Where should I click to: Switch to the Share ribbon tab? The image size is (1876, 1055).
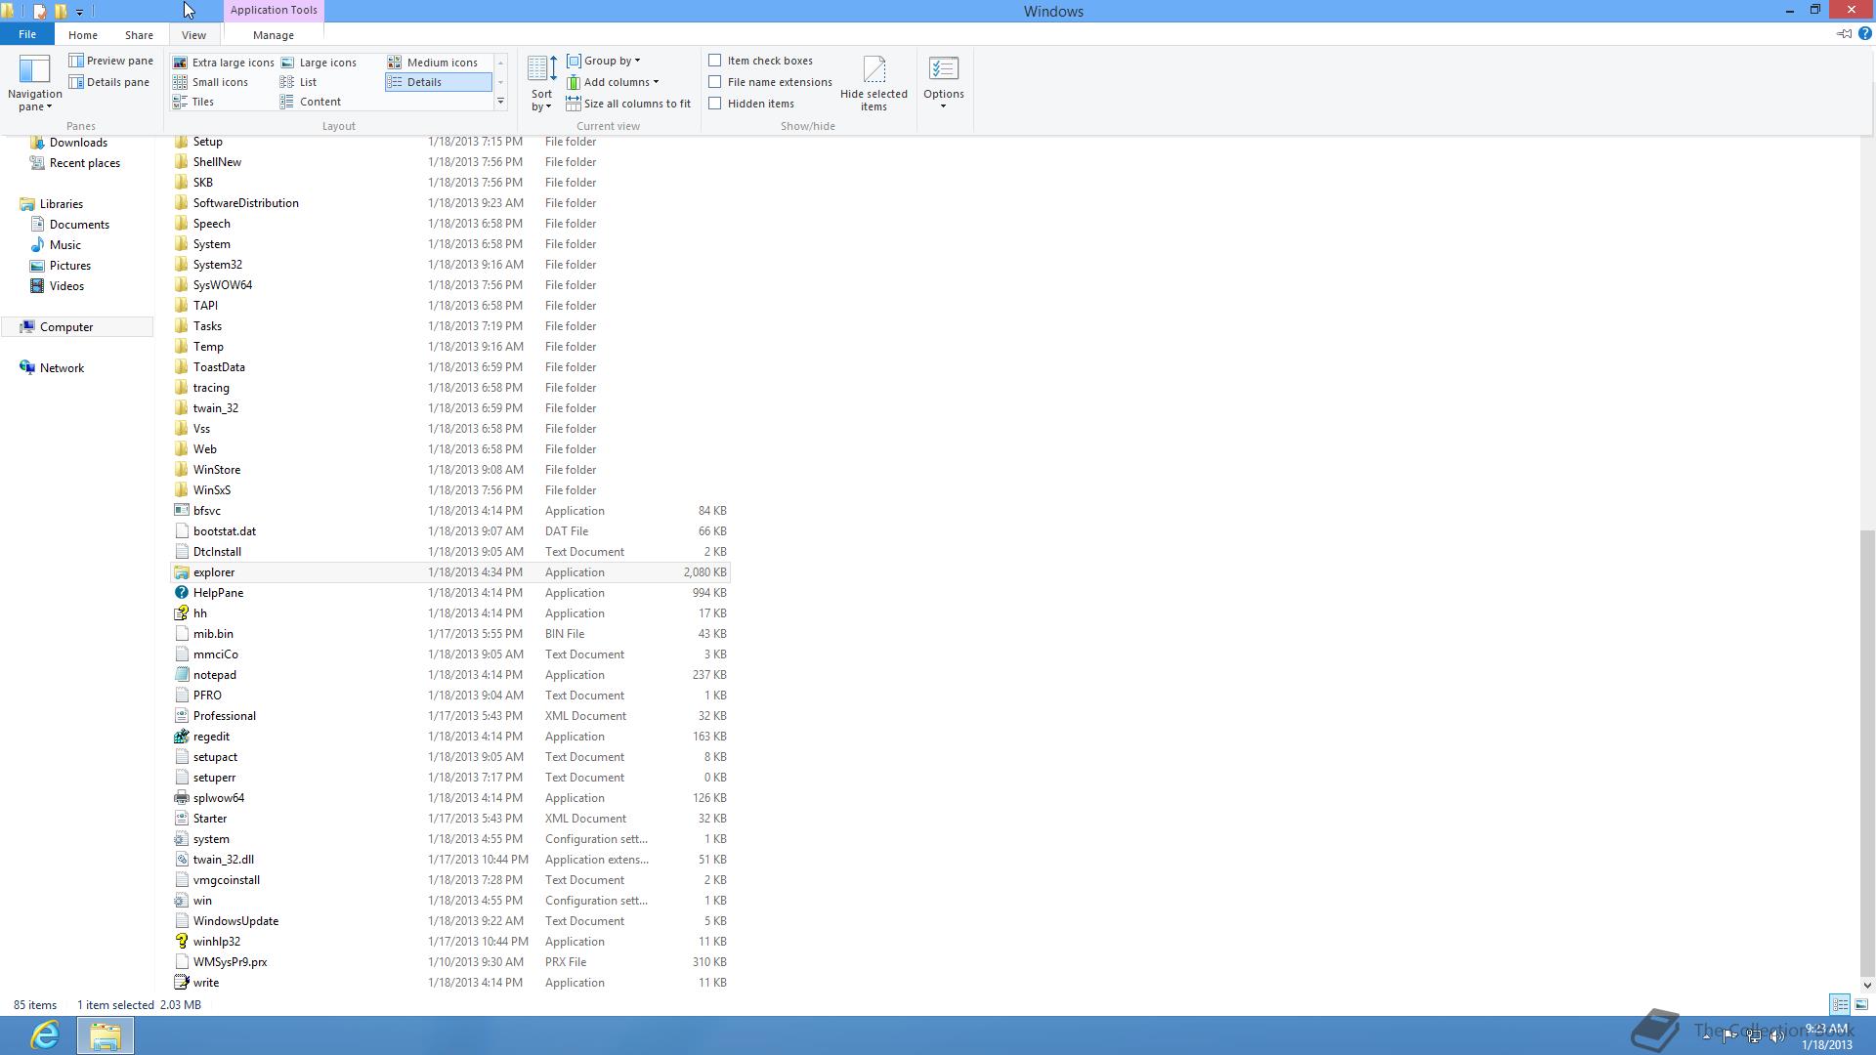click(139, 35)
